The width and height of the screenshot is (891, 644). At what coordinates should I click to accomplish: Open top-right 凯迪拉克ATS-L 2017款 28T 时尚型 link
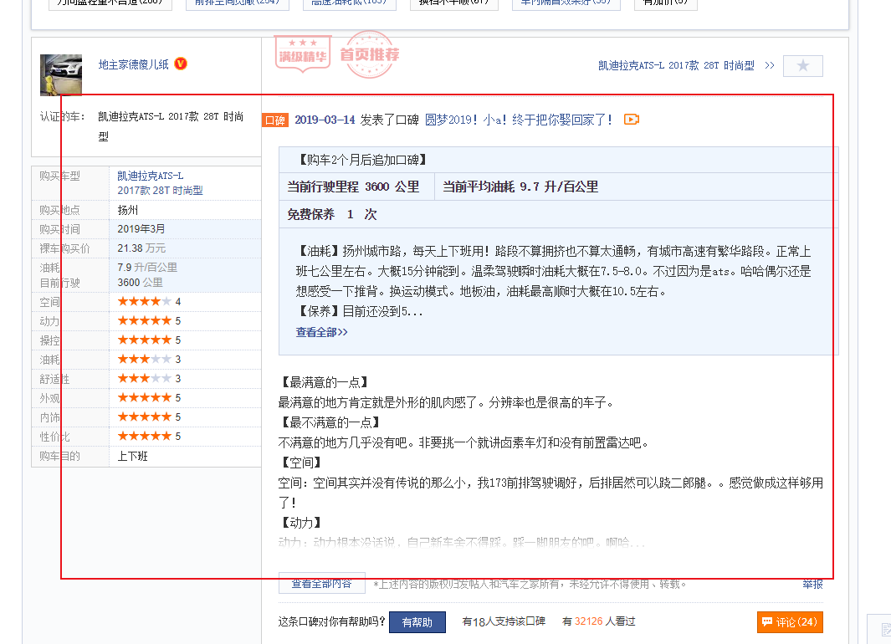(676, 65)
